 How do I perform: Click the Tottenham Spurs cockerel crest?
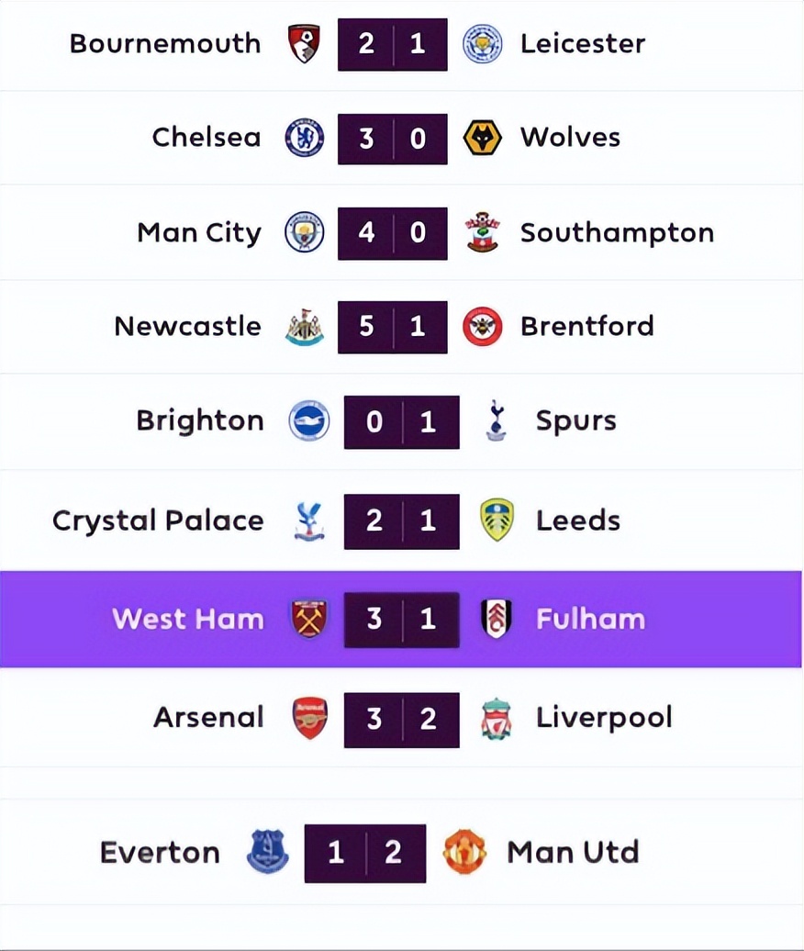497,421
